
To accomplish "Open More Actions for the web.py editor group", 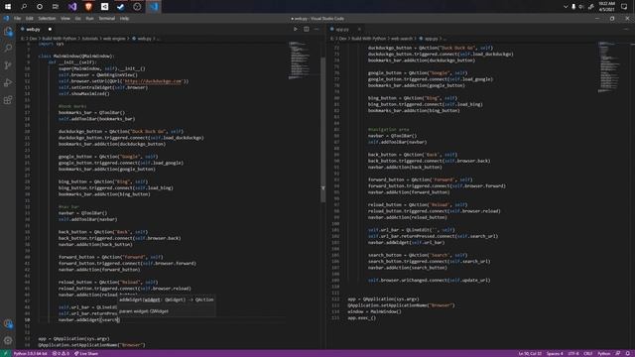I will [317, 29].
